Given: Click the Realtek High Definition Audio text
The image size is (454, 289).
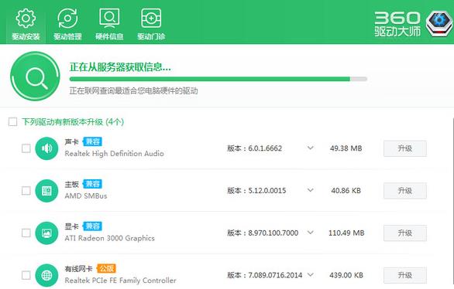Looking at the screenshot, I should point(114,154).
